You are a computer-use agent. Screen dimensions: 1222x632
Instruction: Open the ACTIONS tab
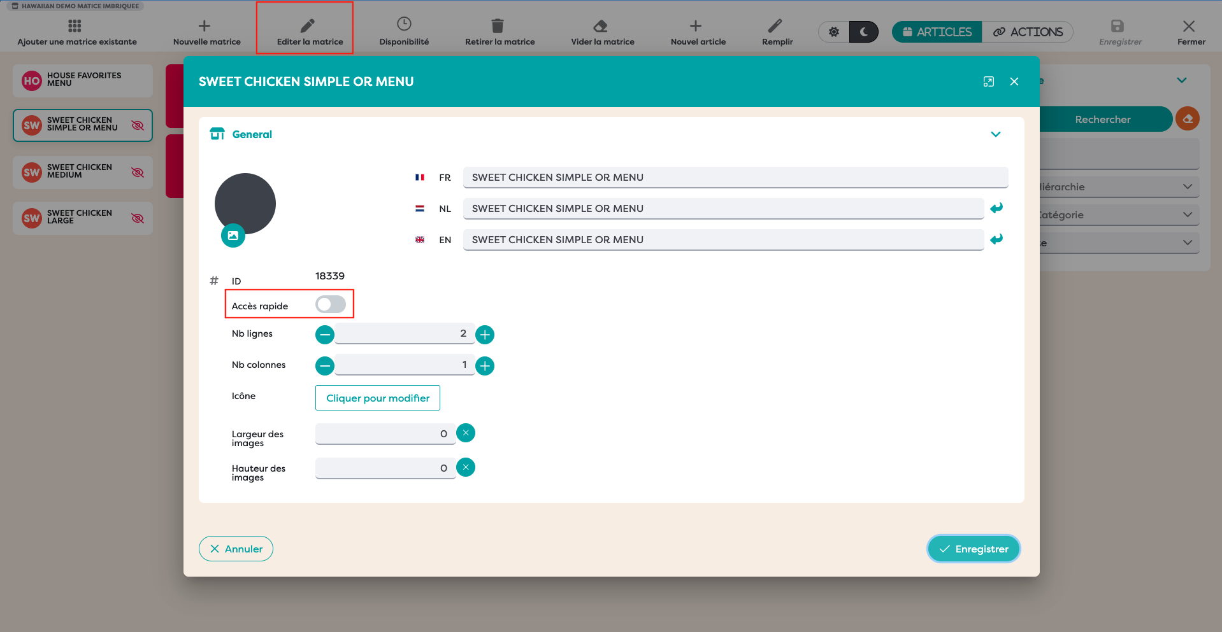pyautogui.click(x=1027, y=32)
